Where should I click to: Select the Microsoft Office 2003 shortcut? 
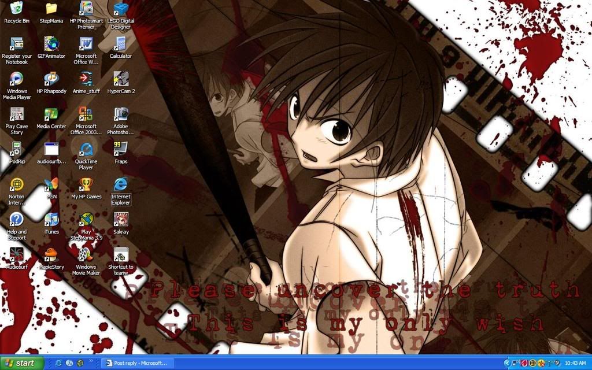(x=86, y=121)
